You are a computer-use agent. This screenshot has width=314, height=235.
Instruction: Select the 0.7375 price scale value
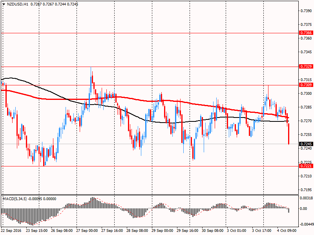tap(306, 25)
